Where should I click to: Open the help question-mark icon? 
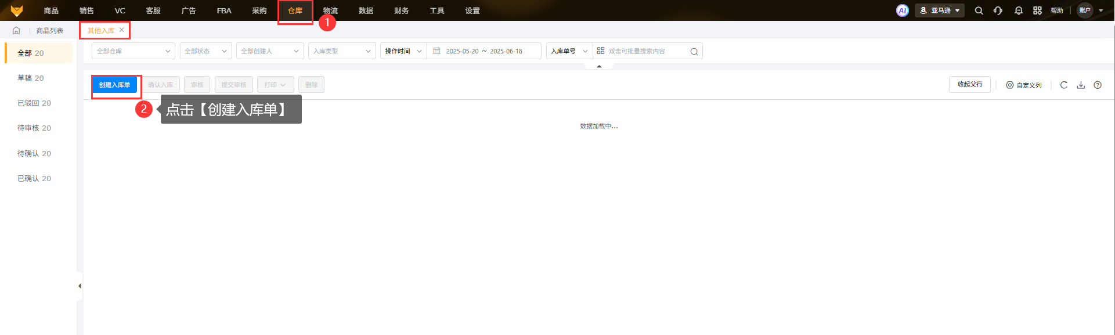tap(1098, 85)
